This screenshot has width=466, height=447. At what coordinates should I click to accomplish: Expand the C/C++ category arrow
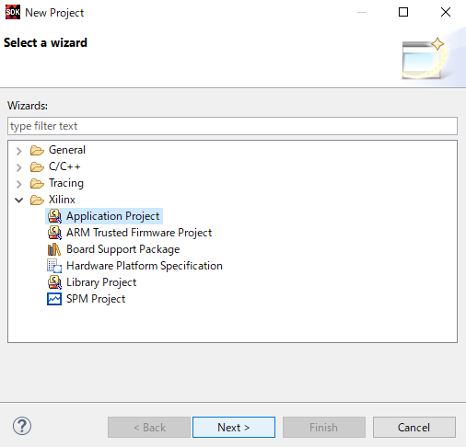click(x=19, y=167)
